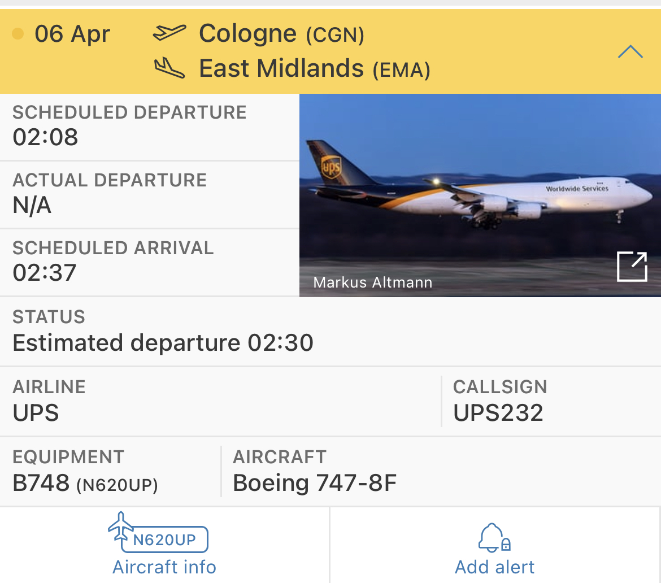Tap the Add alert bell icon
This screenshot has height=583, width=661.
[494, 537]
